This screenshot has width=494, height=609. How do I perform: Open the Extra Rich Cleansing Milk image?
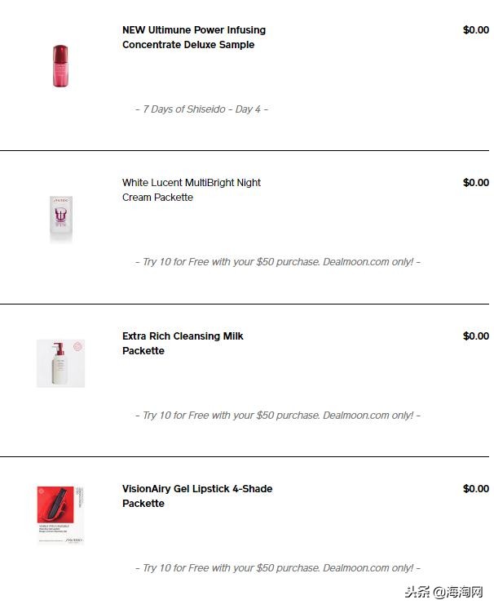click(x=61, y=363)
